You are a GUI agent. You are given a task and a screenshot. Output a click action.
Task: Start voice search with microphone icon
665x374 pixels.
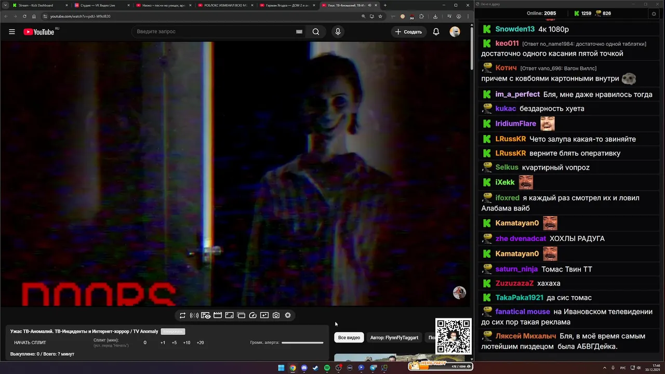coord(338,32)
